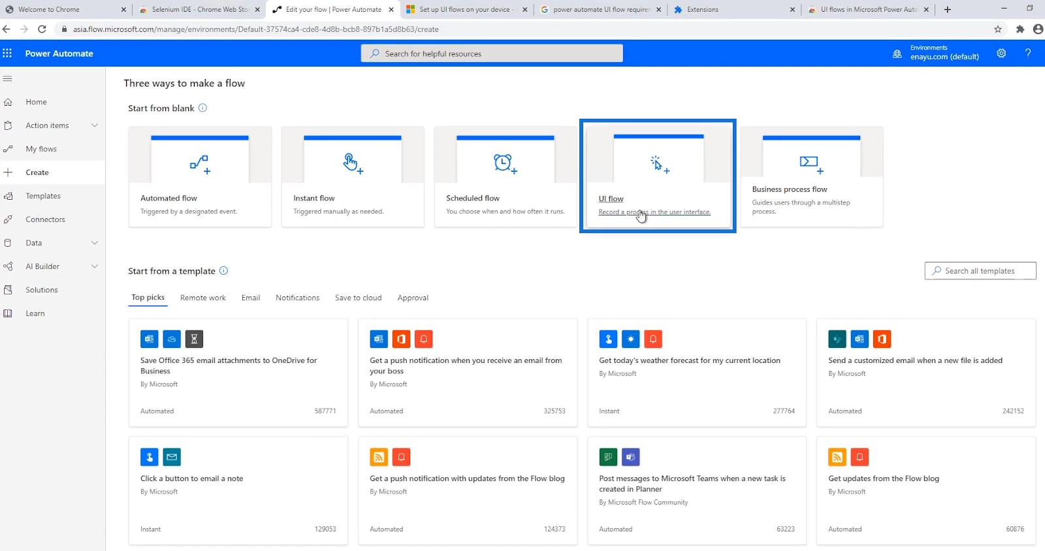
Task: Open the Templates page link
Action: pos(43,196)
